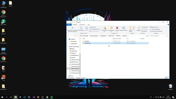This screenshot has width=176, height=99.
Task: Click 'OSPanel' in the address path
Action: click(x=118, y=36)
